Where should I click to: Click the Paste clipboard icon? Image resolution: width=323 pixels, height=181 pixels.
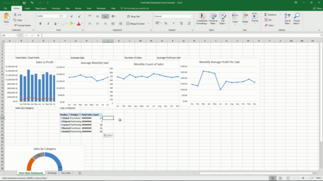pos(7,16)
